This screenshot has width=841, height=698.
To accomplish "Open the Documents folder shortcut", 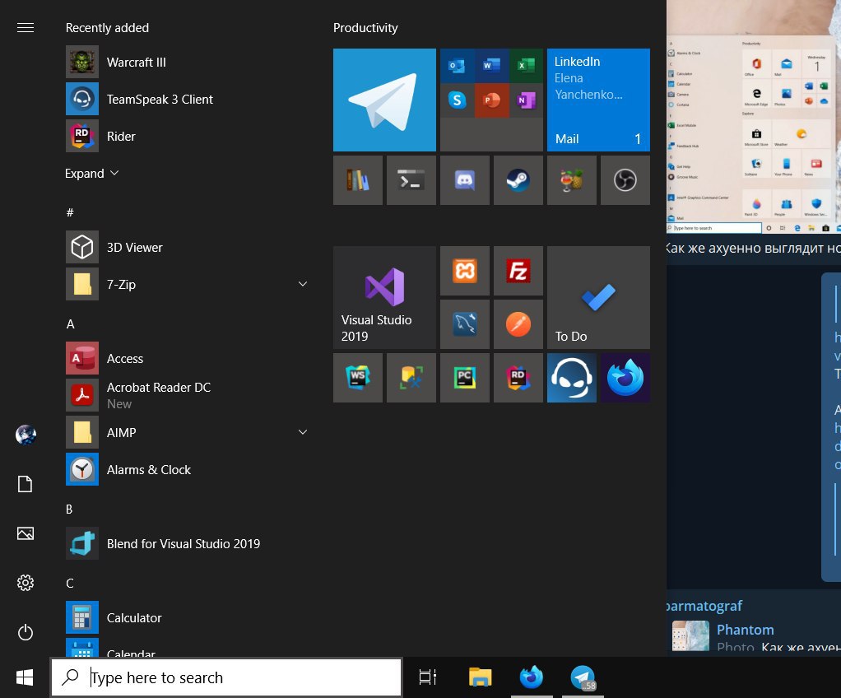I will click(x=26, y=484).
